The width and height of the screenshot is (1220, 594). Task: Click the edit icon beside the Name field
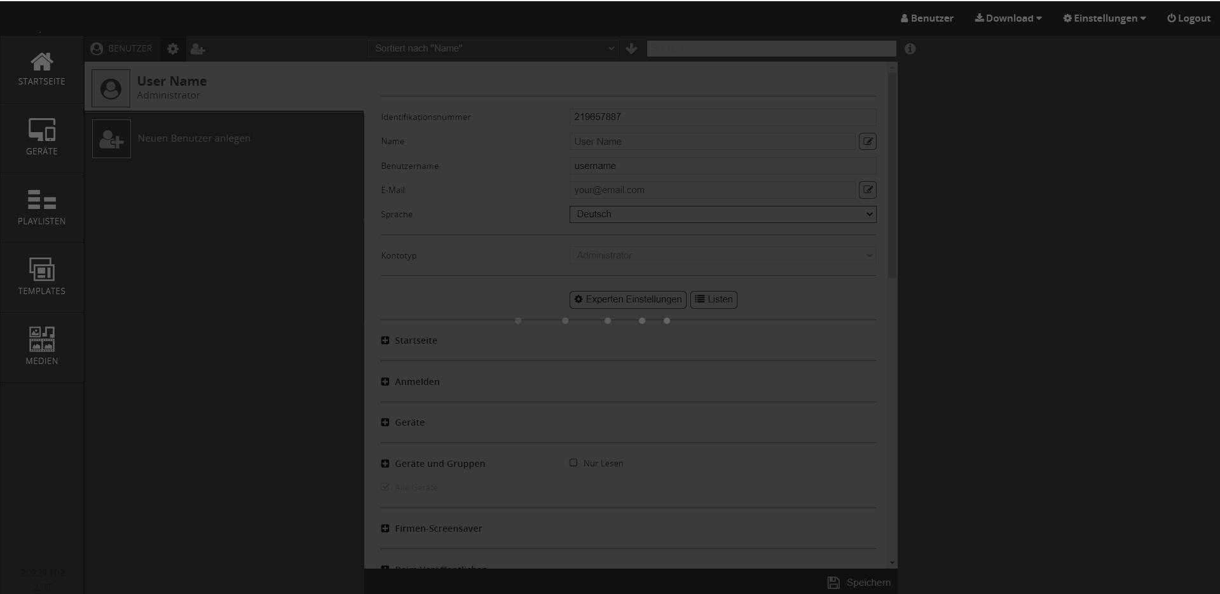[x=867, y=142]
